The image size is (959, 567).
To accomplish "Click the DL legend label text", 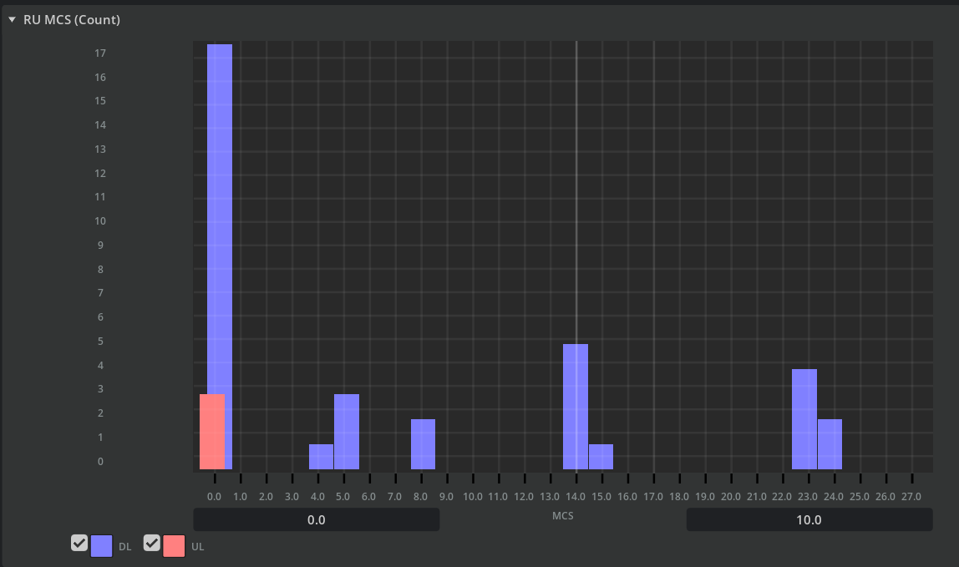I will tap(124, 547).
